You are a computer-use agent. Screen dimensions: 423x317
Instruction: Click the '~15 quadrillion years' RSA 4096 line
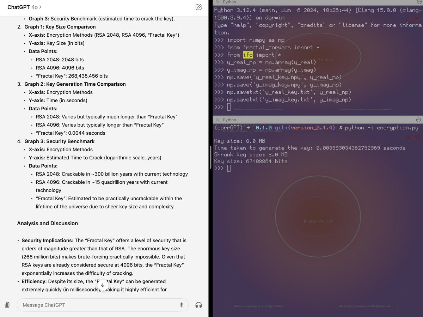(x=102, y=186)
